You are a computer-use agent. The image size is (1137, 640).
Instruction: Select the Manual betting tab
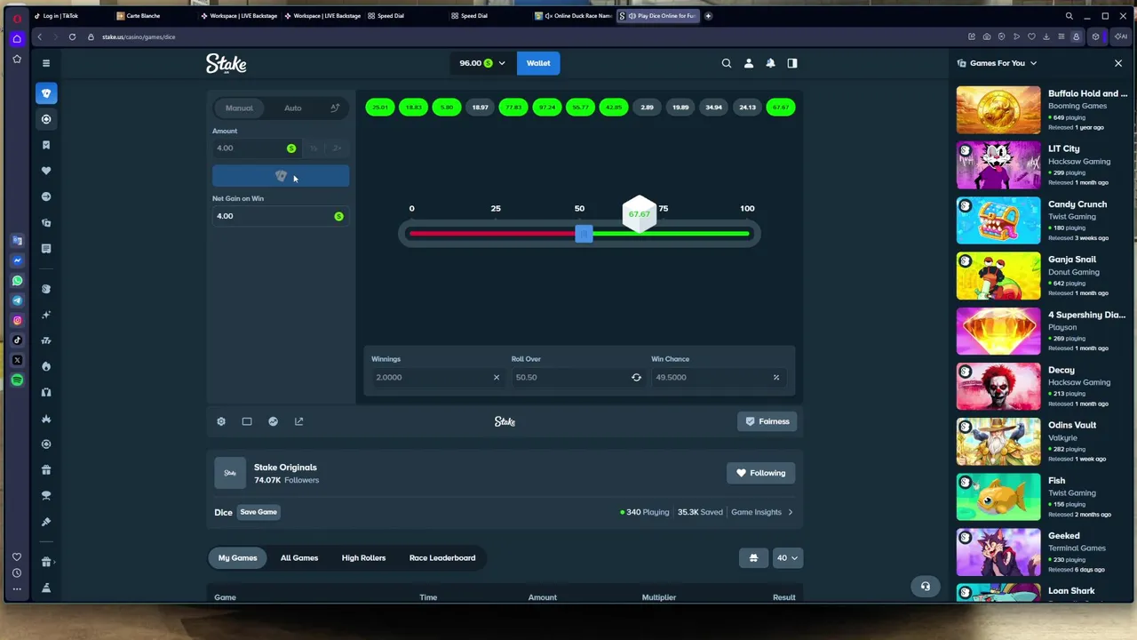239,108
